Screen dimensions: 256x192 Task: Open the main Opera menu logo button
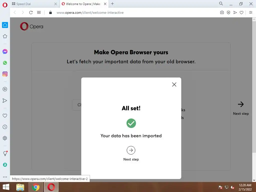coord(5,5)
